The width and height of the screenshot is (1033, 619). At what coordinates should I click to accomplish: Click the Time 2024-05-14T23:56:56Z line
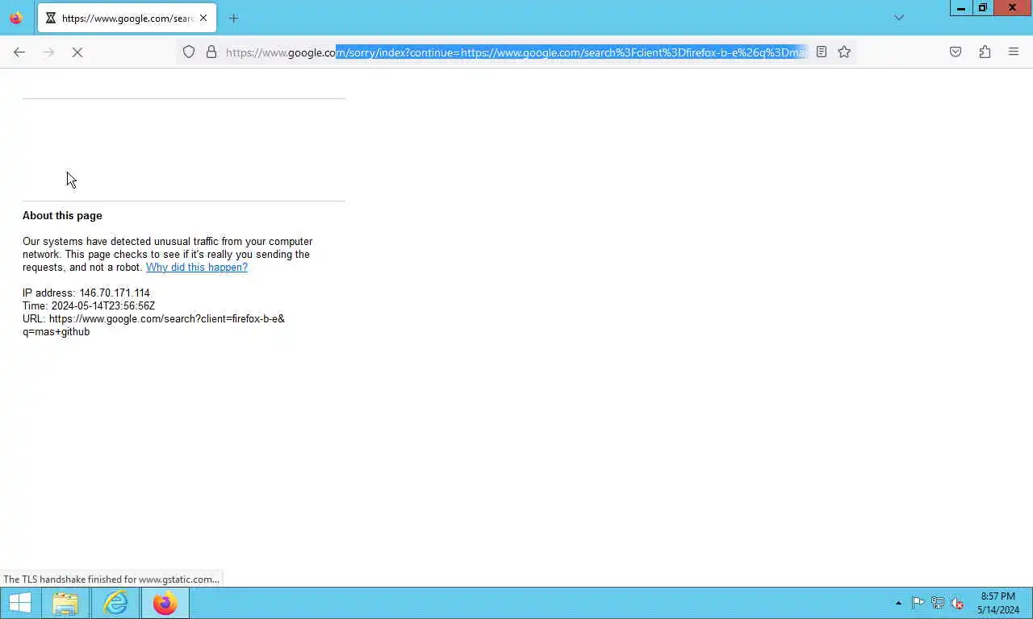(x=89, y=306)
